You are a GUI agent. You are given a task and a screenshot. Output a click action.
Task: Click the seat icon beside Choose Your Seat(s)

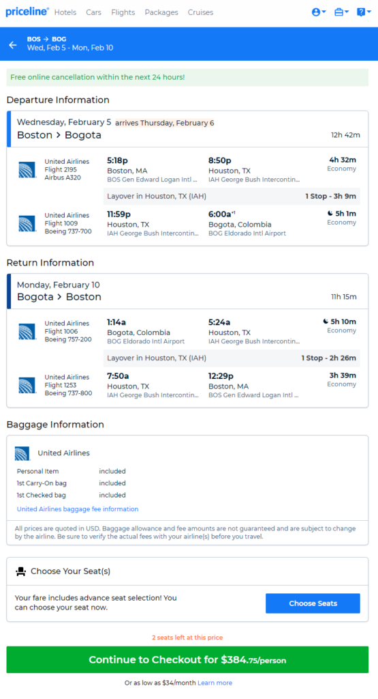click(20, 571)
